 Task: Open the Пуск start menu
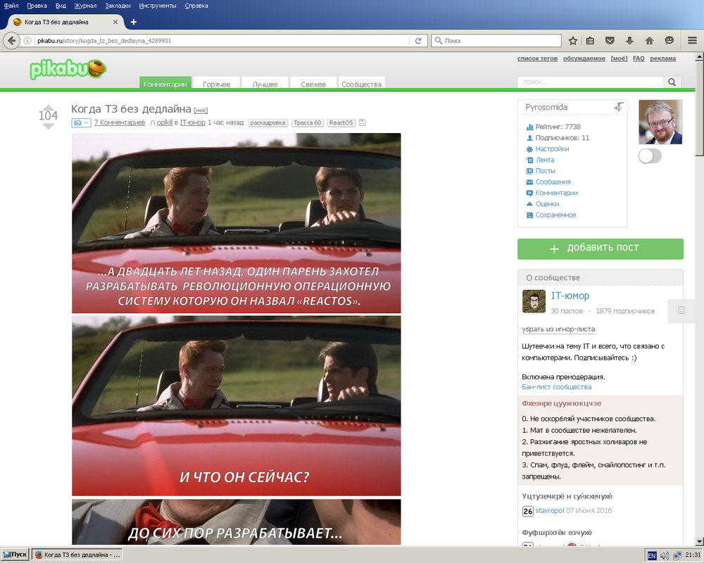(x=15, y=555)
